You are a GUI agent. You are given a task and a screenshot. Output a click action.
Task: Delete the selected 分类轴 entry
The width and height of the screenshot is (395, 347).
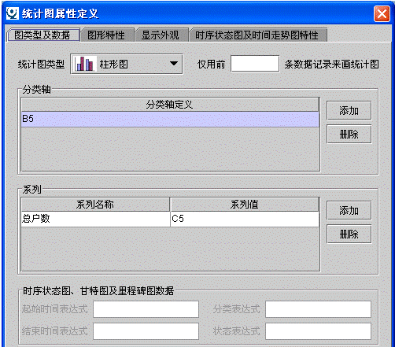349,134
